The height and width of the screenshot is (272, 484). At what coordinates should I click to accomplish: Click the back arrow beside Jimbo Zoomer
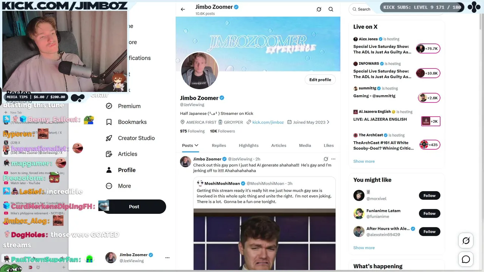[183, 9]
